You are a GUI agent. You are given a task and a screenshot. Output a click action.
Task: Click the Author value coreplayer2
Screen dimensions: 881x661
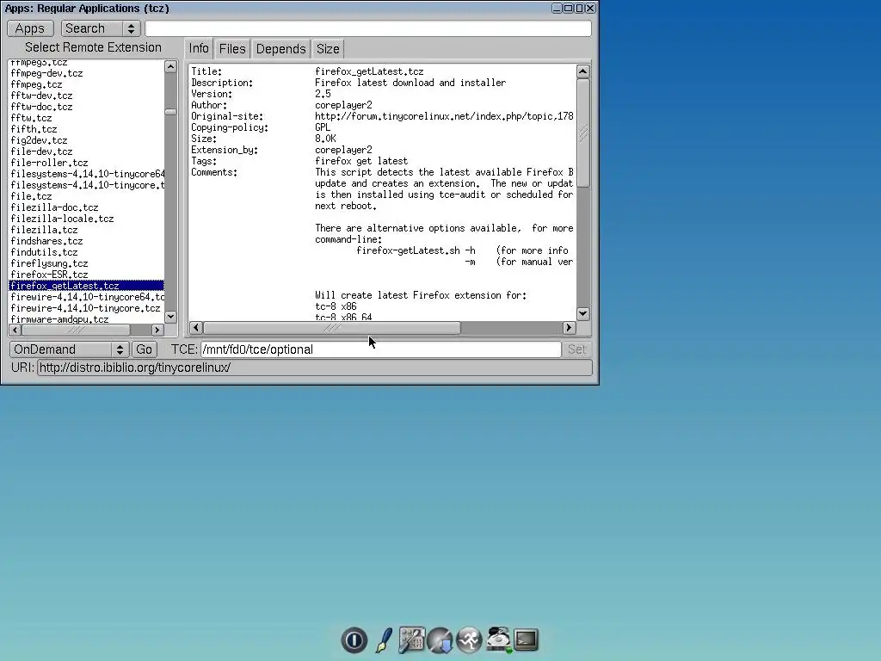click(343, 105)
